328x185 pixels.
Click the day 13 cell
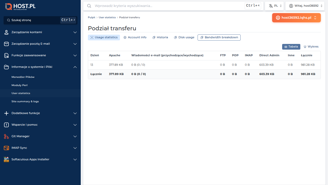(92, 65)
